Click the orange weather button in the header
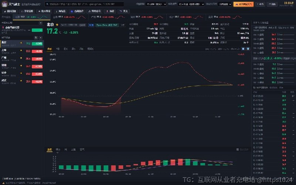This screenshot has width=296, height=185. click(243, 4)
